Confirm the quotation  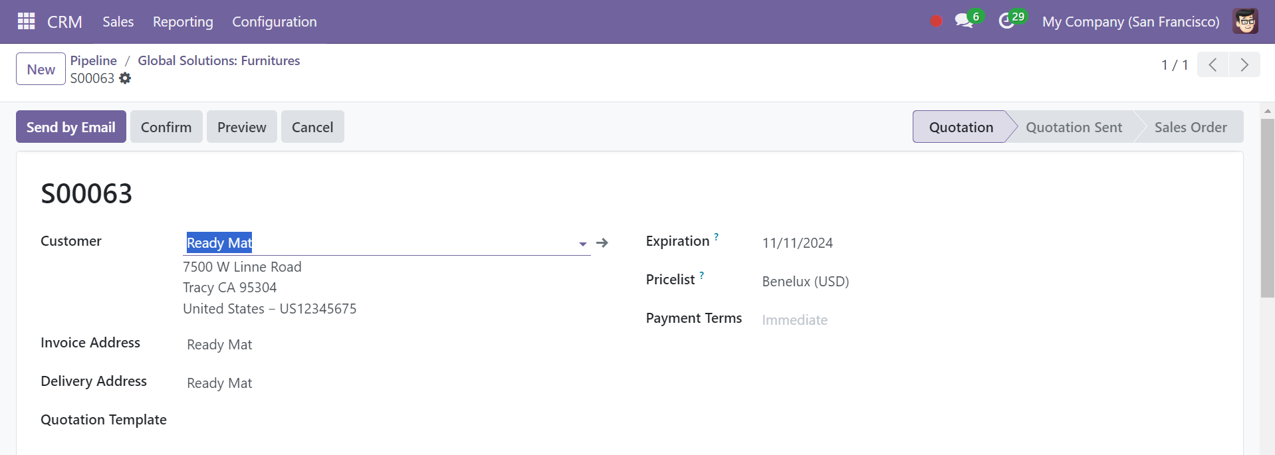point(166,127)
